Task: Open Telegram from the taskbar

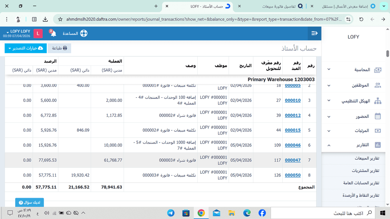Action: coord(171,213)
